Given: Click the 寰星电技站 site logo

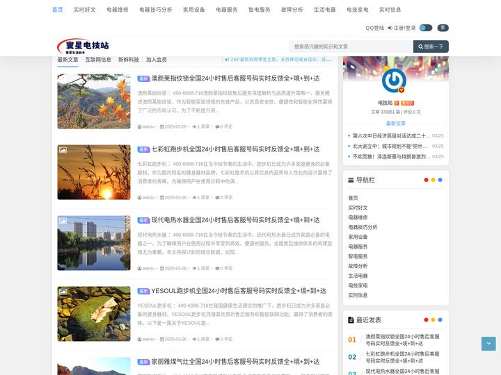Looking at the screenshot, I should pyautogui.click(x=83, y=47).
